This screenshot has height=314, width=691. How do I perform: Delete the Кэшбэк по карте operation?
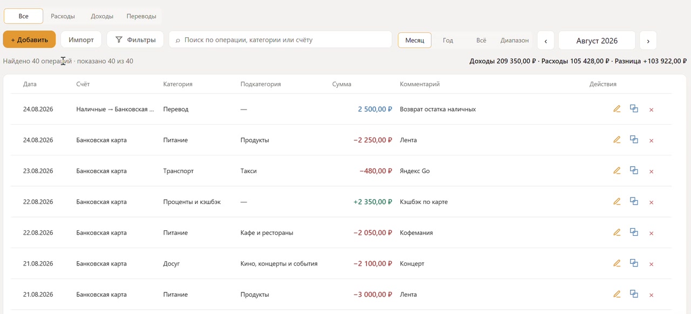click(x=651, y=202)
